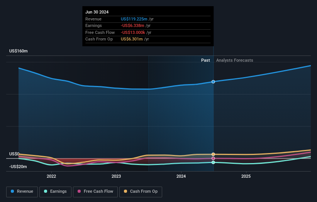Screen dimensions: 317x202
Task: Click the Free Cash Flow label in tooltip
Action: [100, 32]
